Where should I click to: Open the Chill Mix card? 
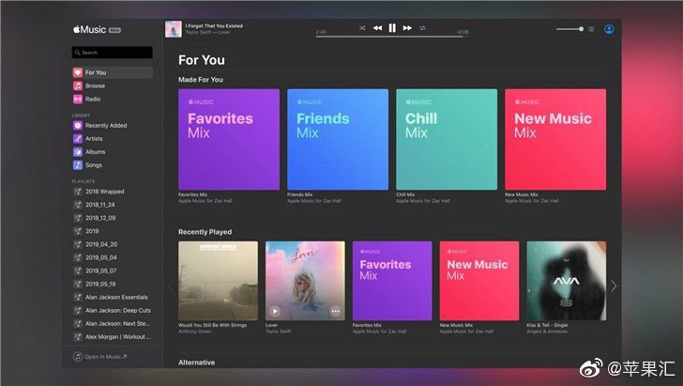(x=447, y=140)
